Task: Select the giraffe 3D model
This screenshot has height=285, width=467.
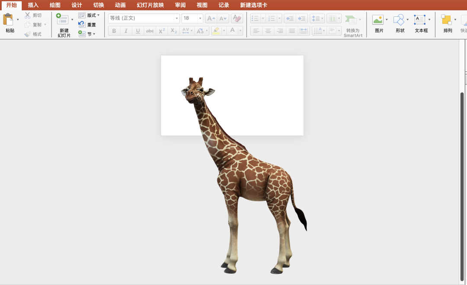Action: (243, 176)
